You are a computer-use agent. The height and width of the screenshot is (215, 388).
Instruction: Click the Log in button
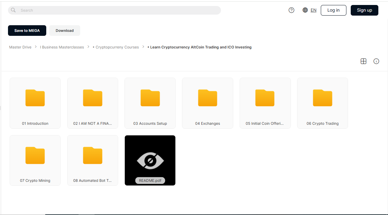[333, 10]
